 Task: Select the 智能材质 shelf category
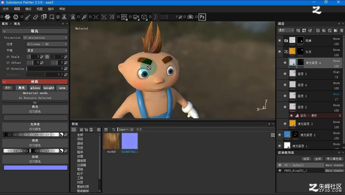point(83,187)
